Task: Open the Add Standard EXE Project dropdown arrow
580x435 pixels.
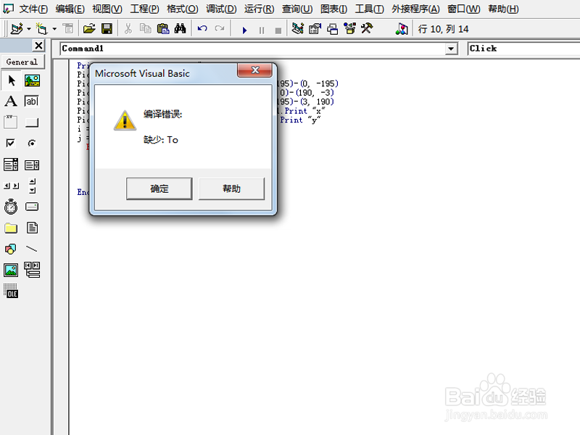Action: pos(29,28)
